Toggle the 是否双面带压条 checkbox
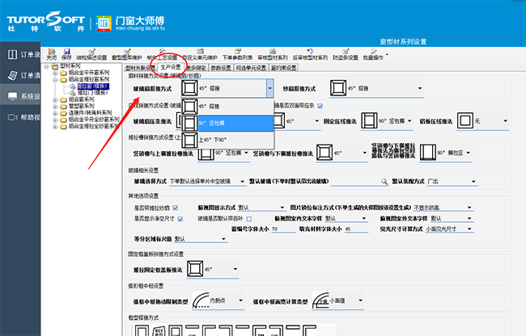 320,106
